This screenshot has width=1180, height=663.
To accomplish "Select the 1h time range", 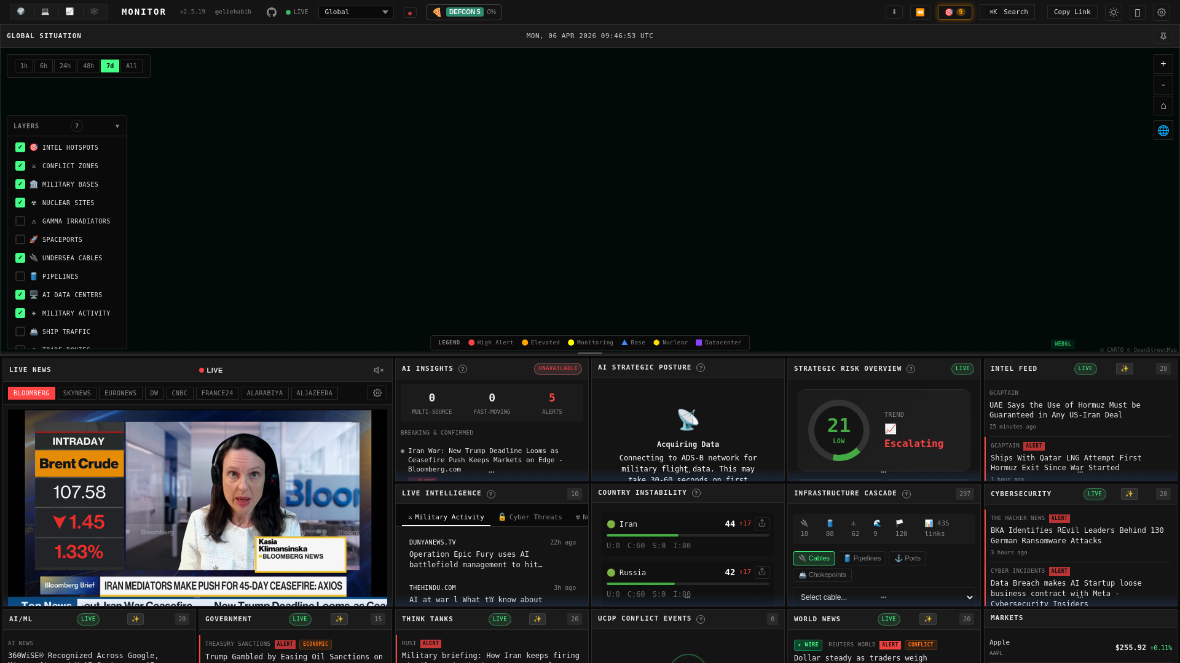I will tap(24, 66).
